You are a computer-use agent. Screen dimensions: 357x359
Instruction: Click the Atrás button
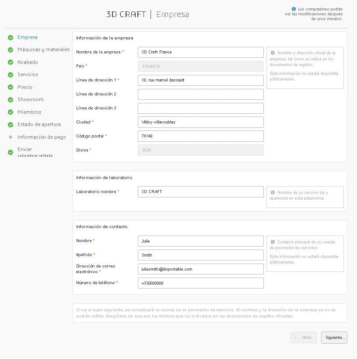click(x=304, y=338)
